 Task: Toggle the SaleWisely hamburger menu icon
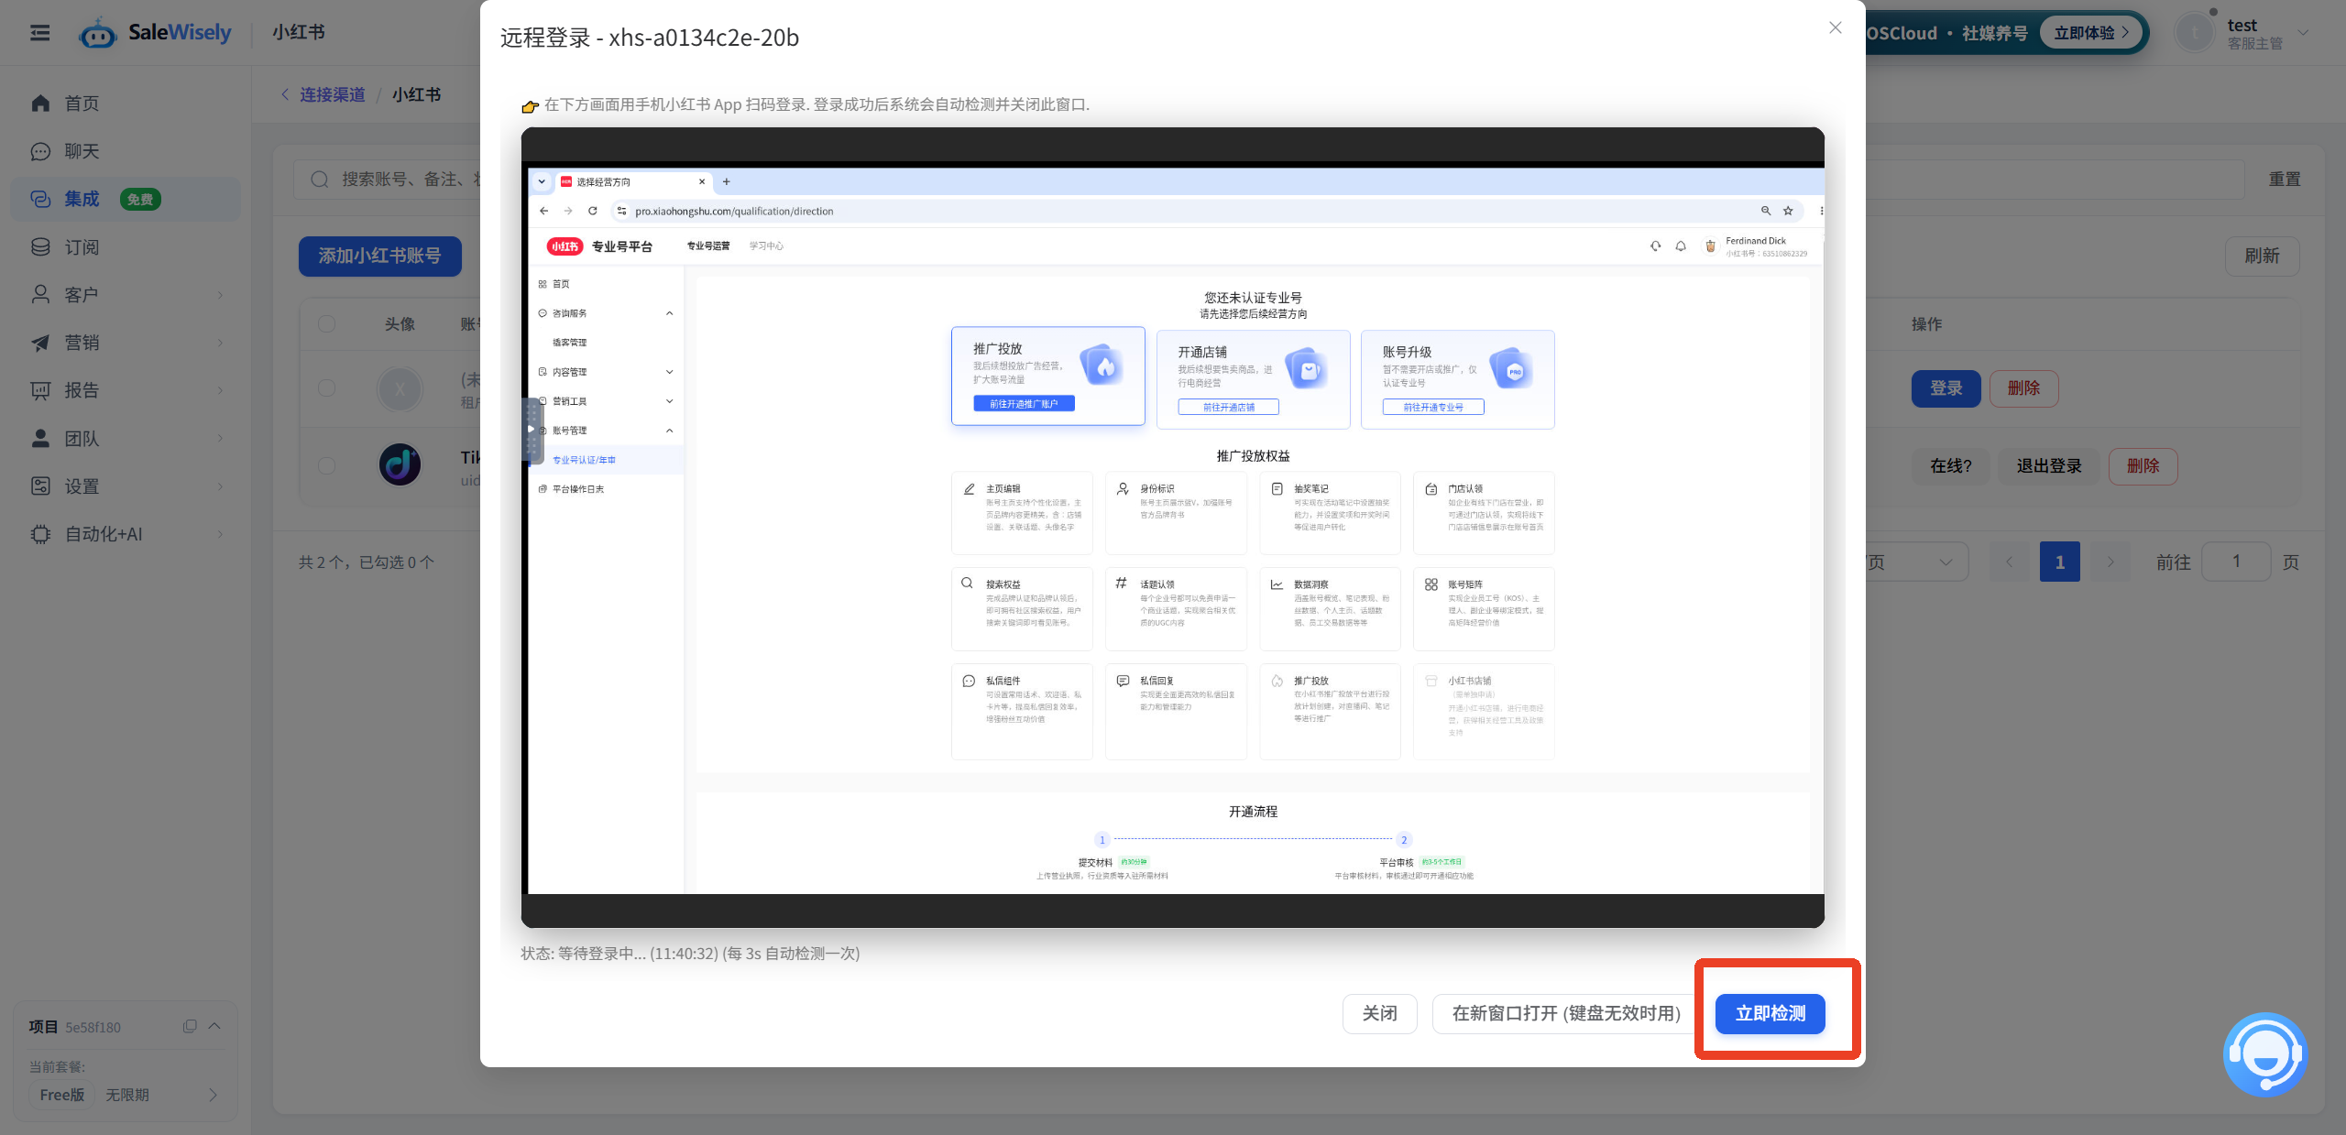click(x=39, y=33)
